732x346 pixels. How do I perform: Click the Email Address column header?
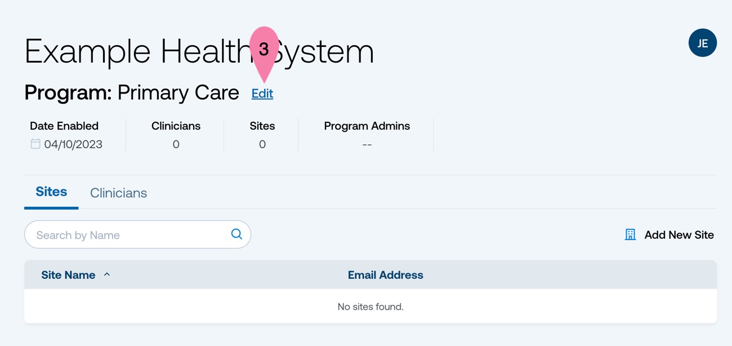pos(385,275)
